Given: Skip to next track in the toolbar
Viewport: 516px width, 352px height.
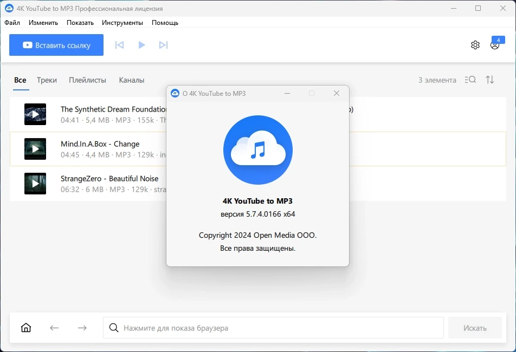Looking at the screenshot, I should 163,45.
